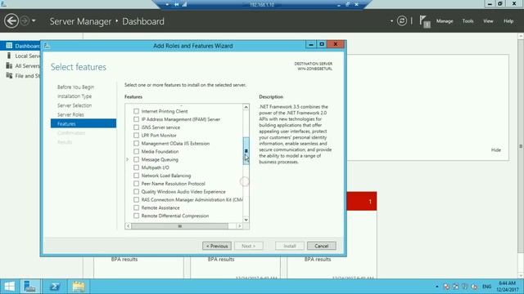524x294 pixels.
Task: Check Remote Differential Compression
Action: pyautogui.click(x=136, y=216)
